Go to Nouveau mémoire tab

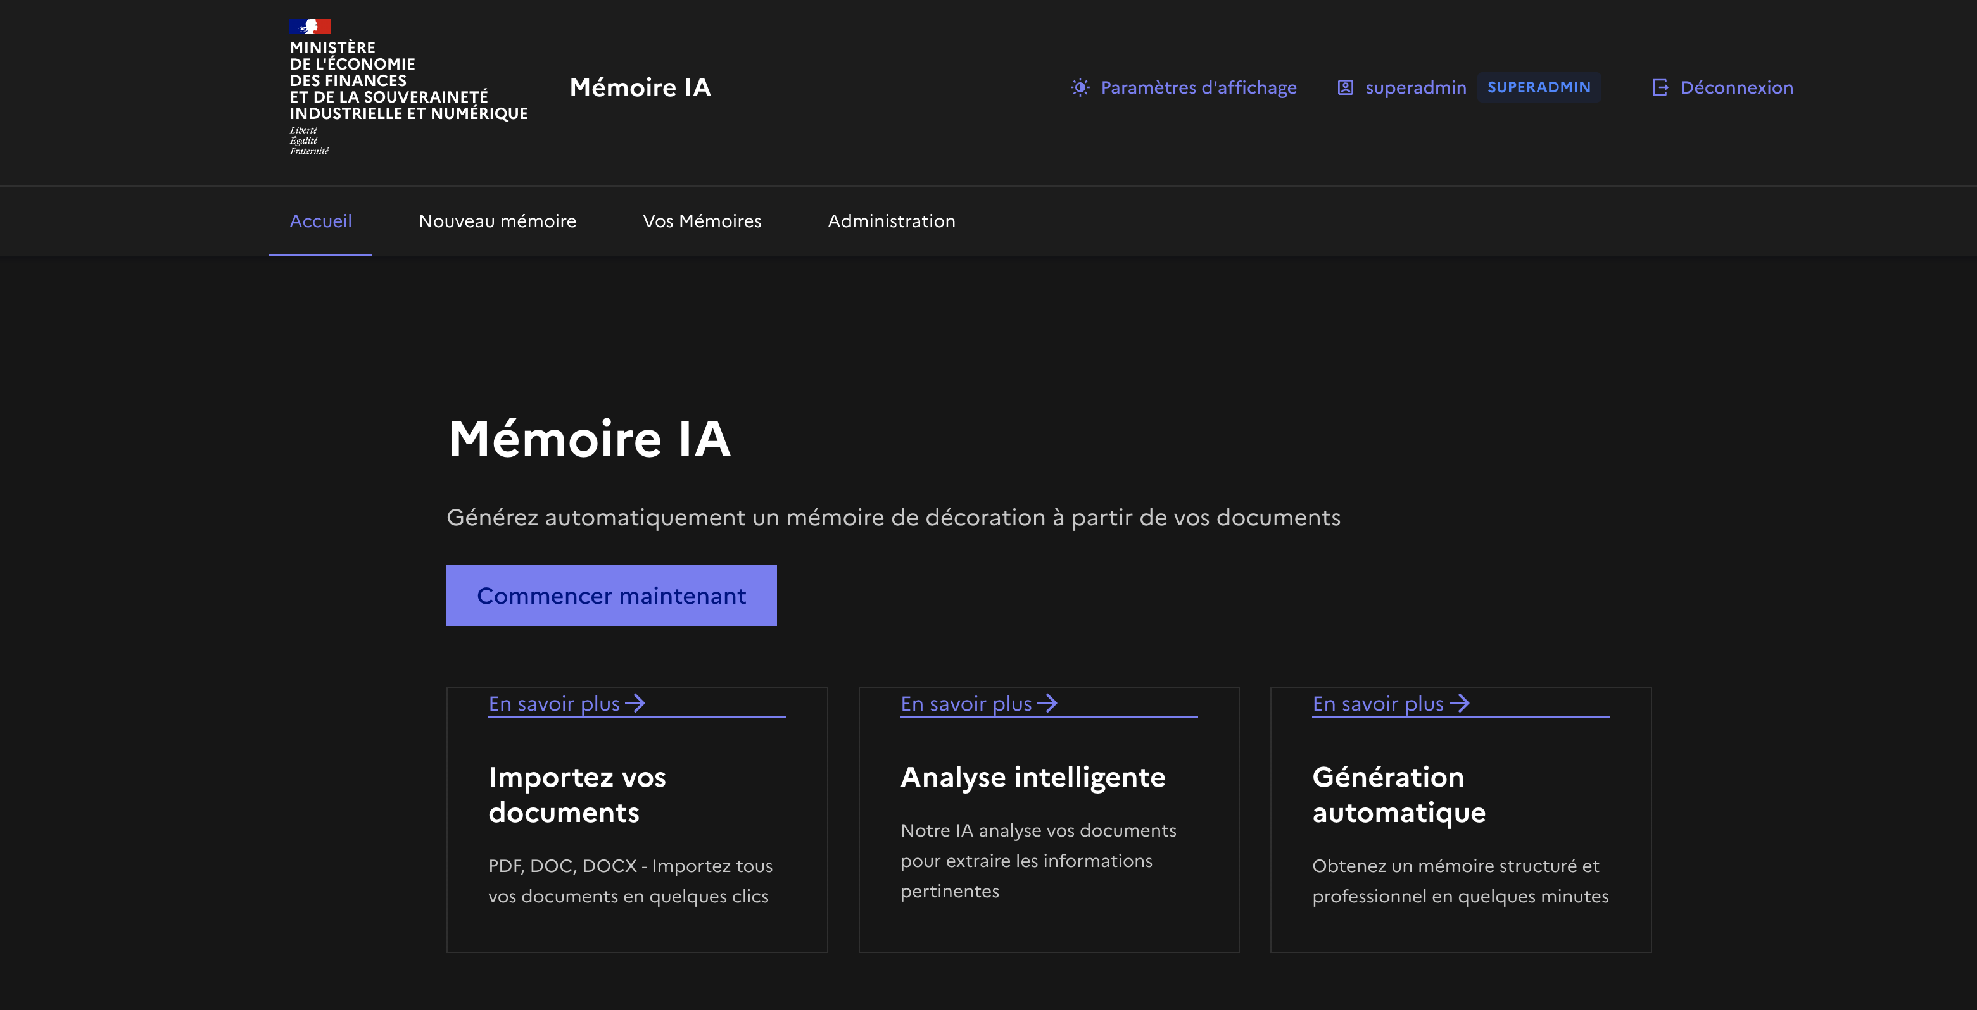(497, 221)
